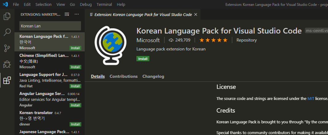Select Japanese Language Pack list item
Viewport: 328px width, 135px height.
pyautogui.click(x=50, y=132)
